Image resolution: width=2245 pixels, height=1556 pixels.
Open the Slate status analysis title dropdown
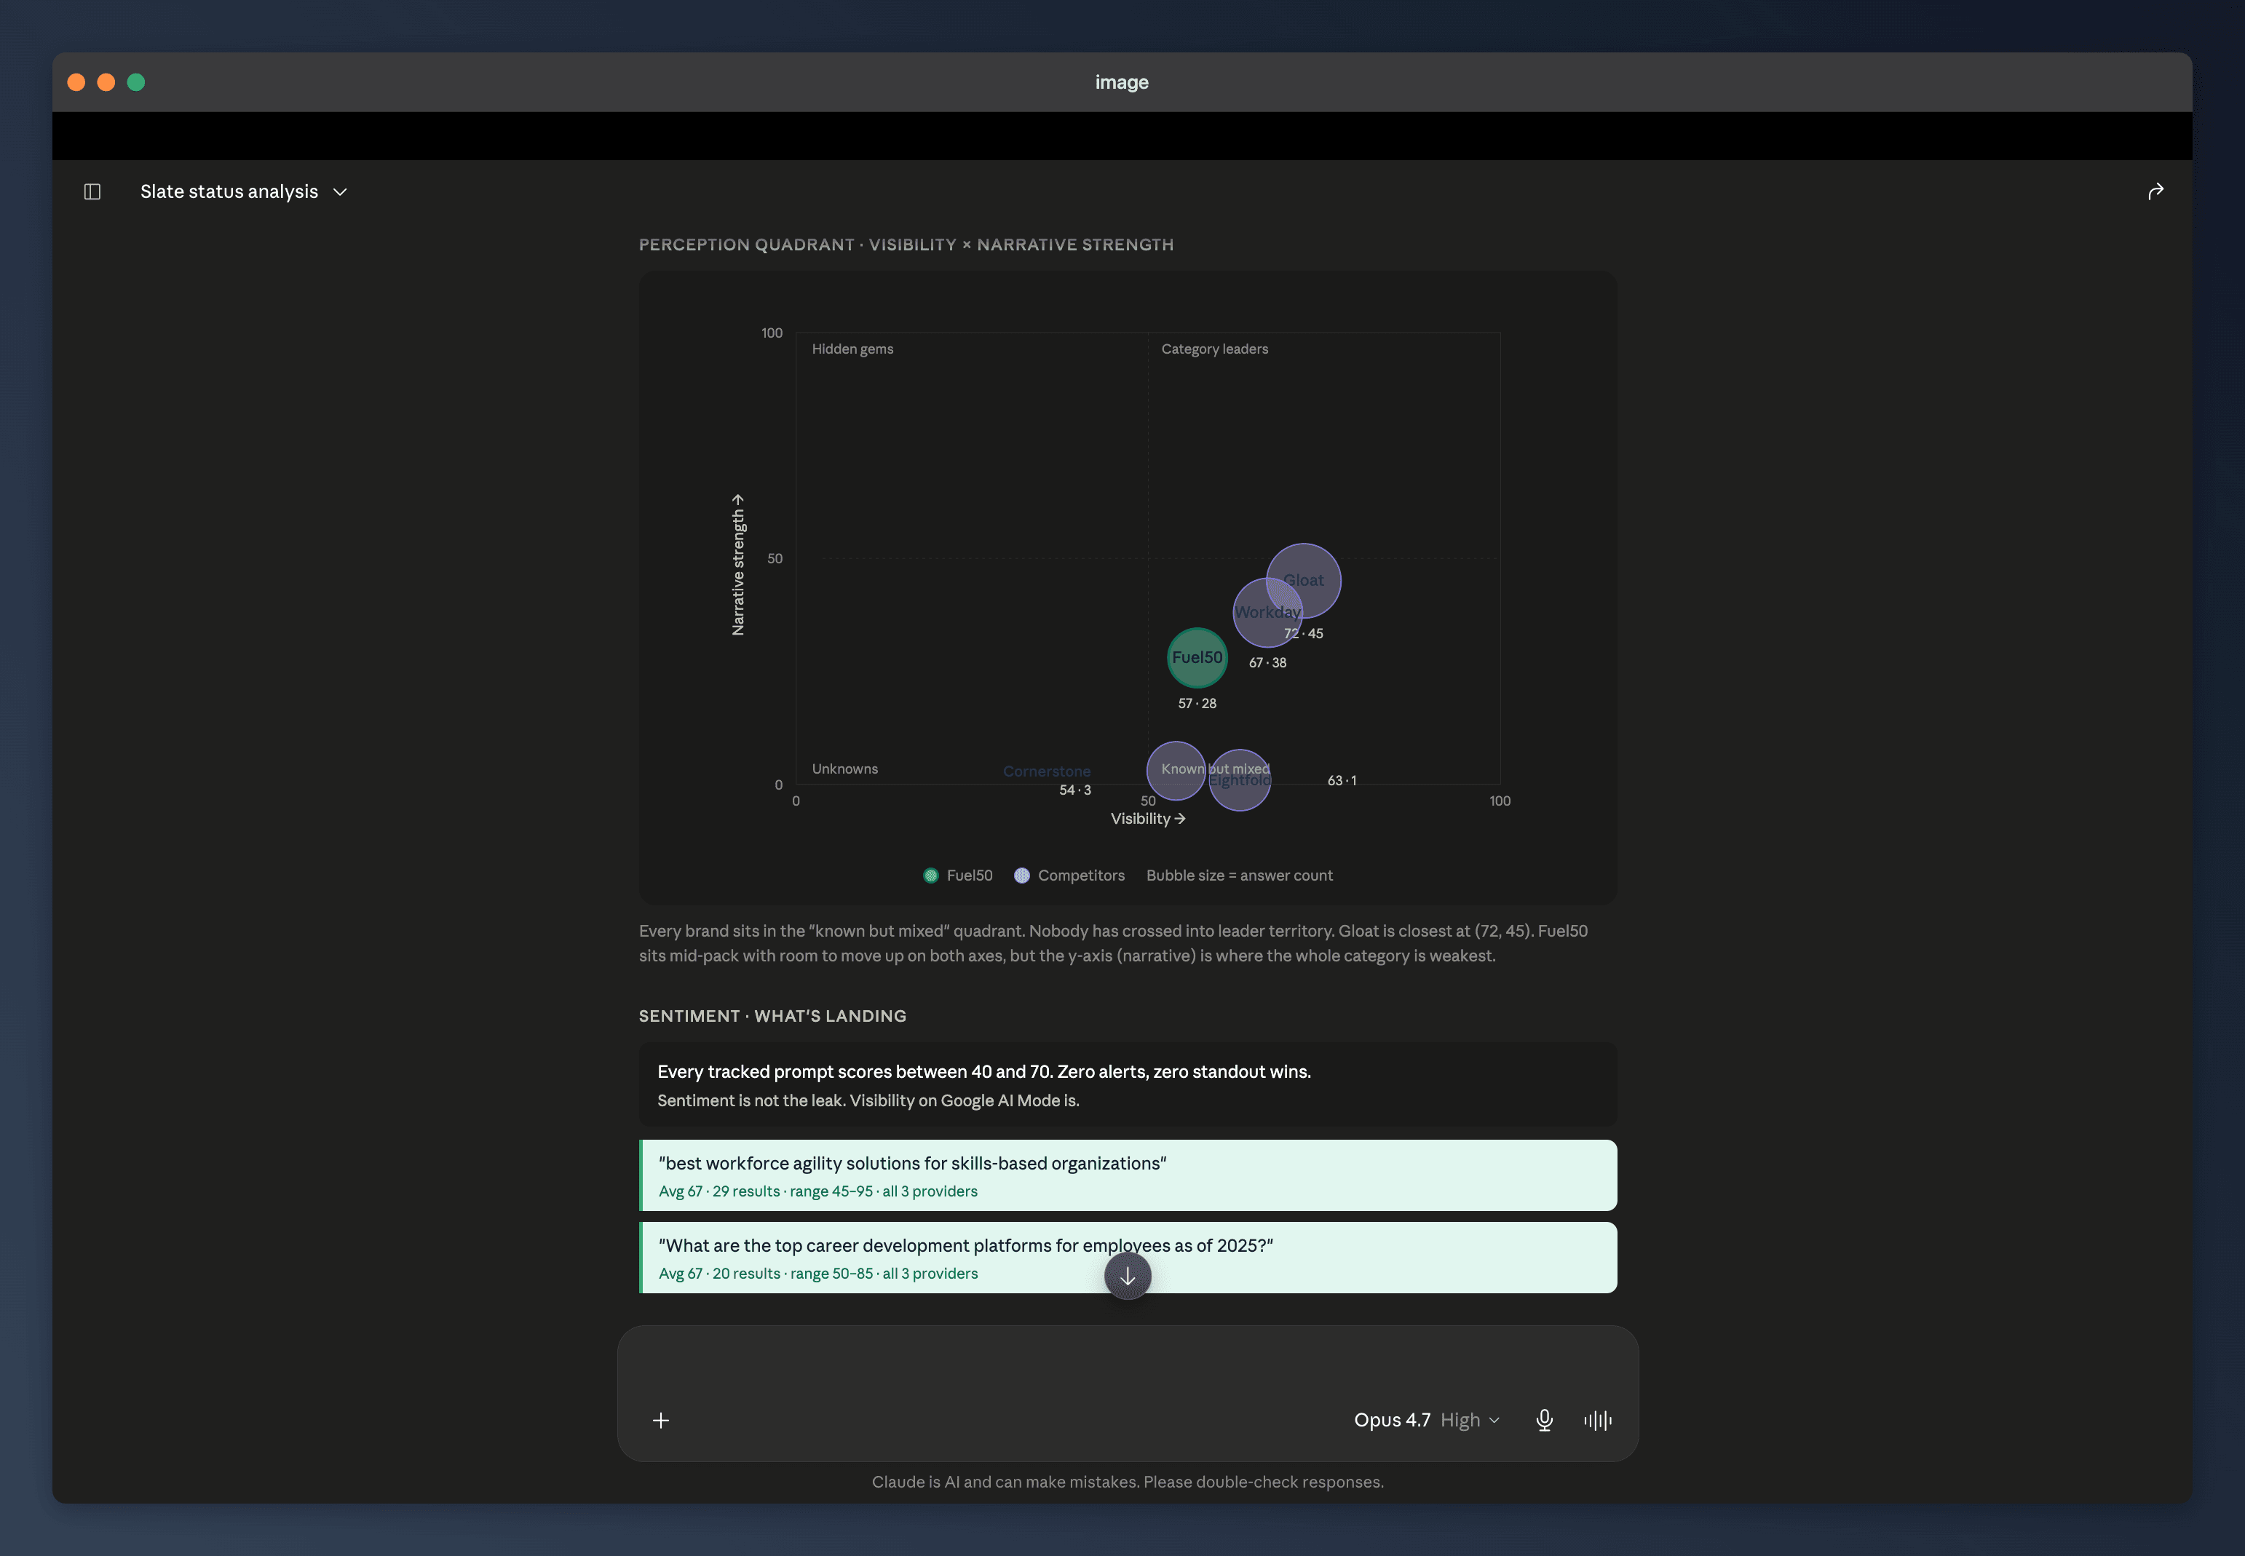[244, 191]
